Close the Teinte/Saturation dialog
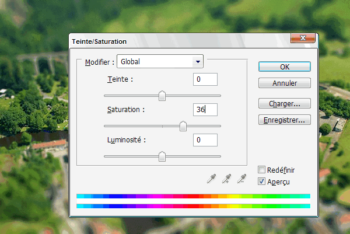This screenshot has width=350, height=234. 303,38
